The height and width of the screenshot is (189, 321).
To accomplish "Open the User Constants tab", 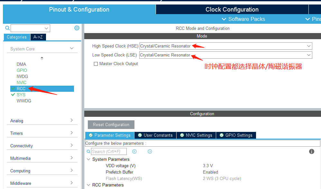I will click(155, 135).
